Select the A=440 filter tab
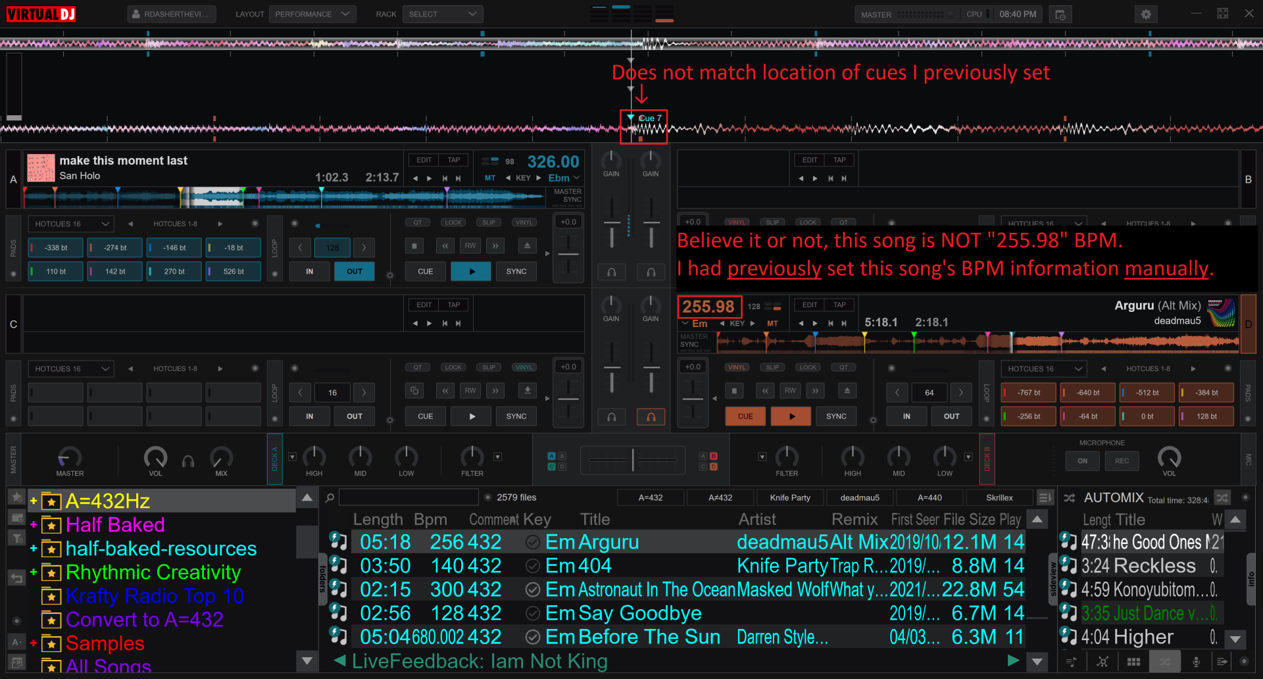Image resolution: width=1263 pixels, height=679 pixels. 929,498
